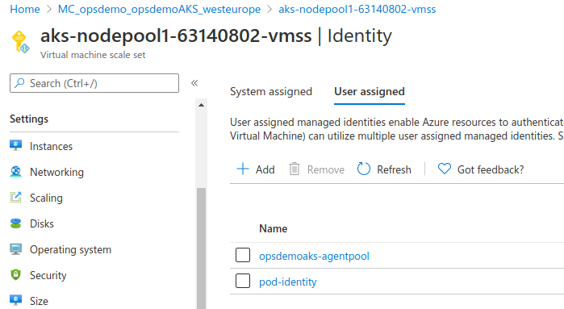The image size is (564, 309).
Task: Open Instances in the Settings menu
Action: click(51, 146)
